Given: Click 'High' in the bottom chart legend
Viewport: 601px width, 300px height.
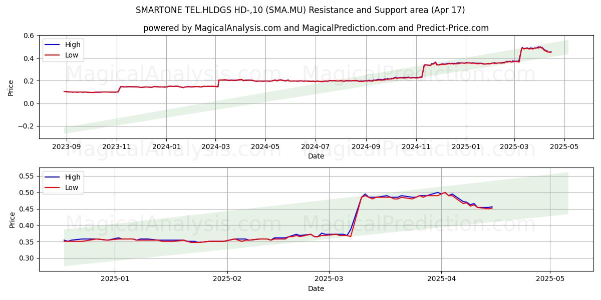Looking at the screenshot, I should [73, 177].
